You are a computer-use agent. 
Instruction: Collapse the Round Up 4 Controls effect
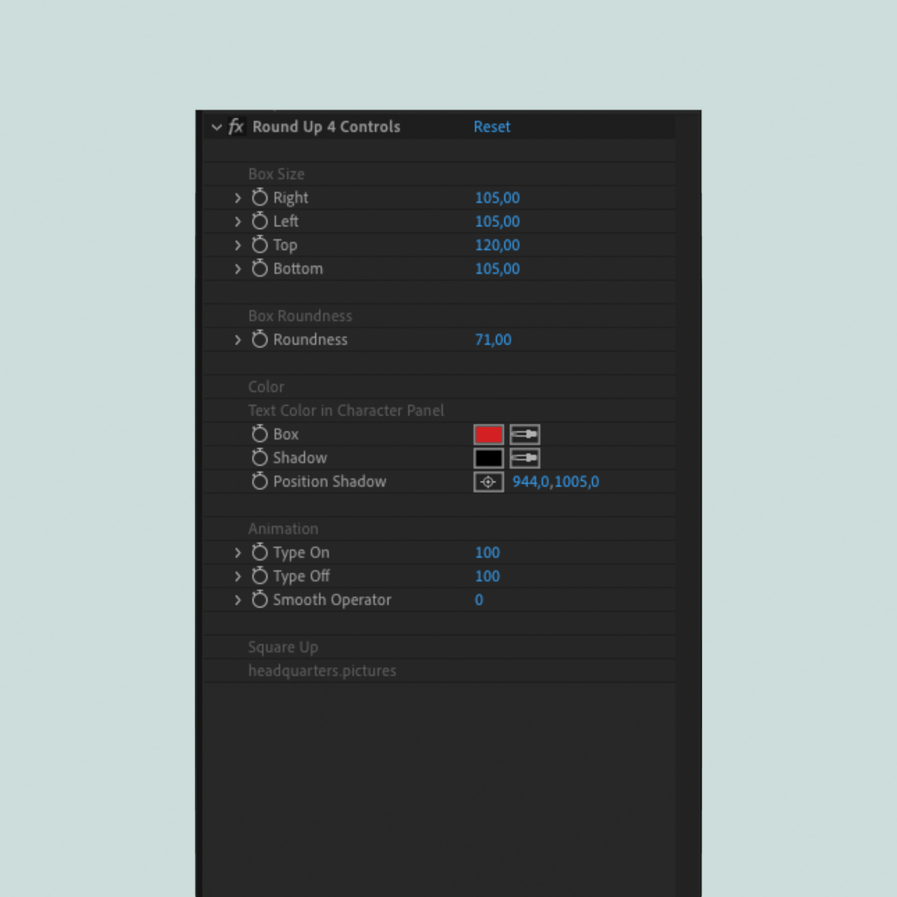coord(216,127)
